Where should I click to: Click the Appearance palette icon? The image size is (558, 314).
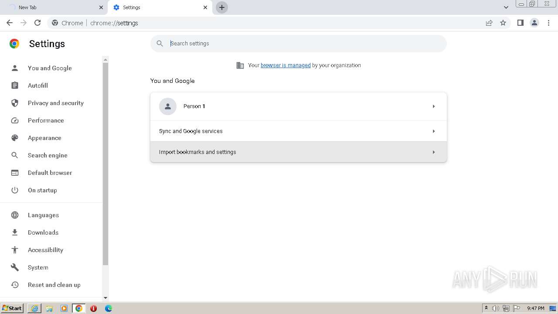pos(15,138)
